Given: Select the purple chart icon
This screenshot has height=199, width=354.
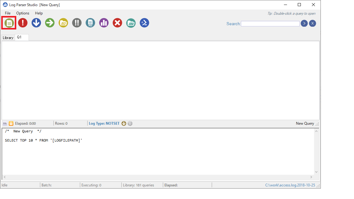Looking at the screenshot, I should 104,23.
